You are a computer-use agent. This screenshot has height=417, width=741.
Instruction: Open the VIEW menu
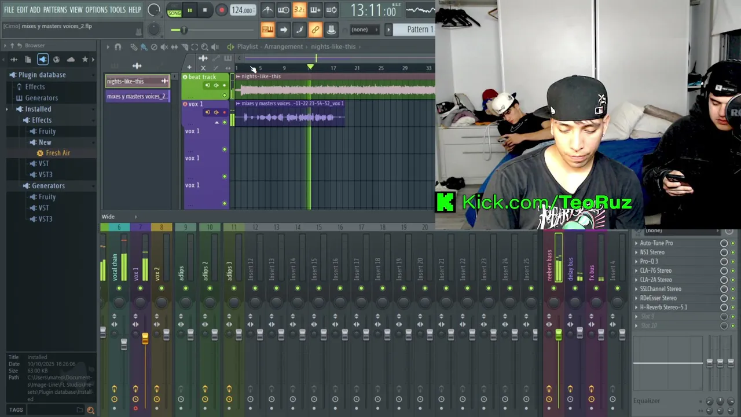(x=76, y=10)
